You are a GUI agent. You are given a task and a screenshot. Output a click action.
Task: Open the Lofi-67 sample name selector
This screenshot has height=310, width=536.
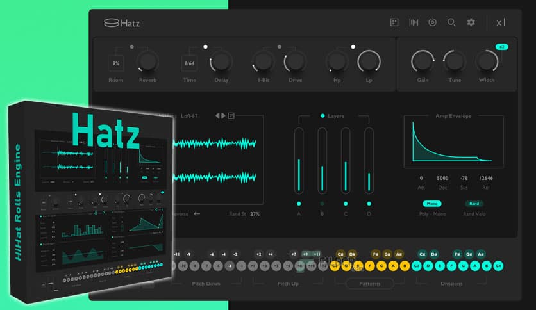tap(189, 116)
